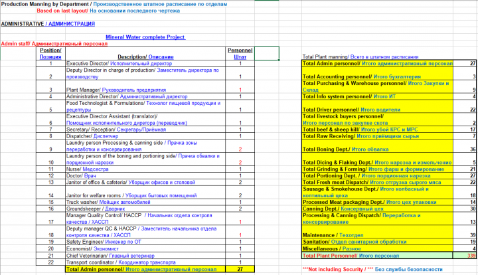Click 'Total Portioning Dept.' summary row
This screenshot has width=478, height=275.
coord(389,175)
